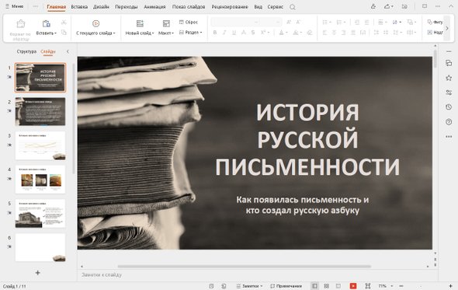Switch to slide sorter grid view
The width and height of the screenshot is (458, 290).
click(x=326, y=286)
